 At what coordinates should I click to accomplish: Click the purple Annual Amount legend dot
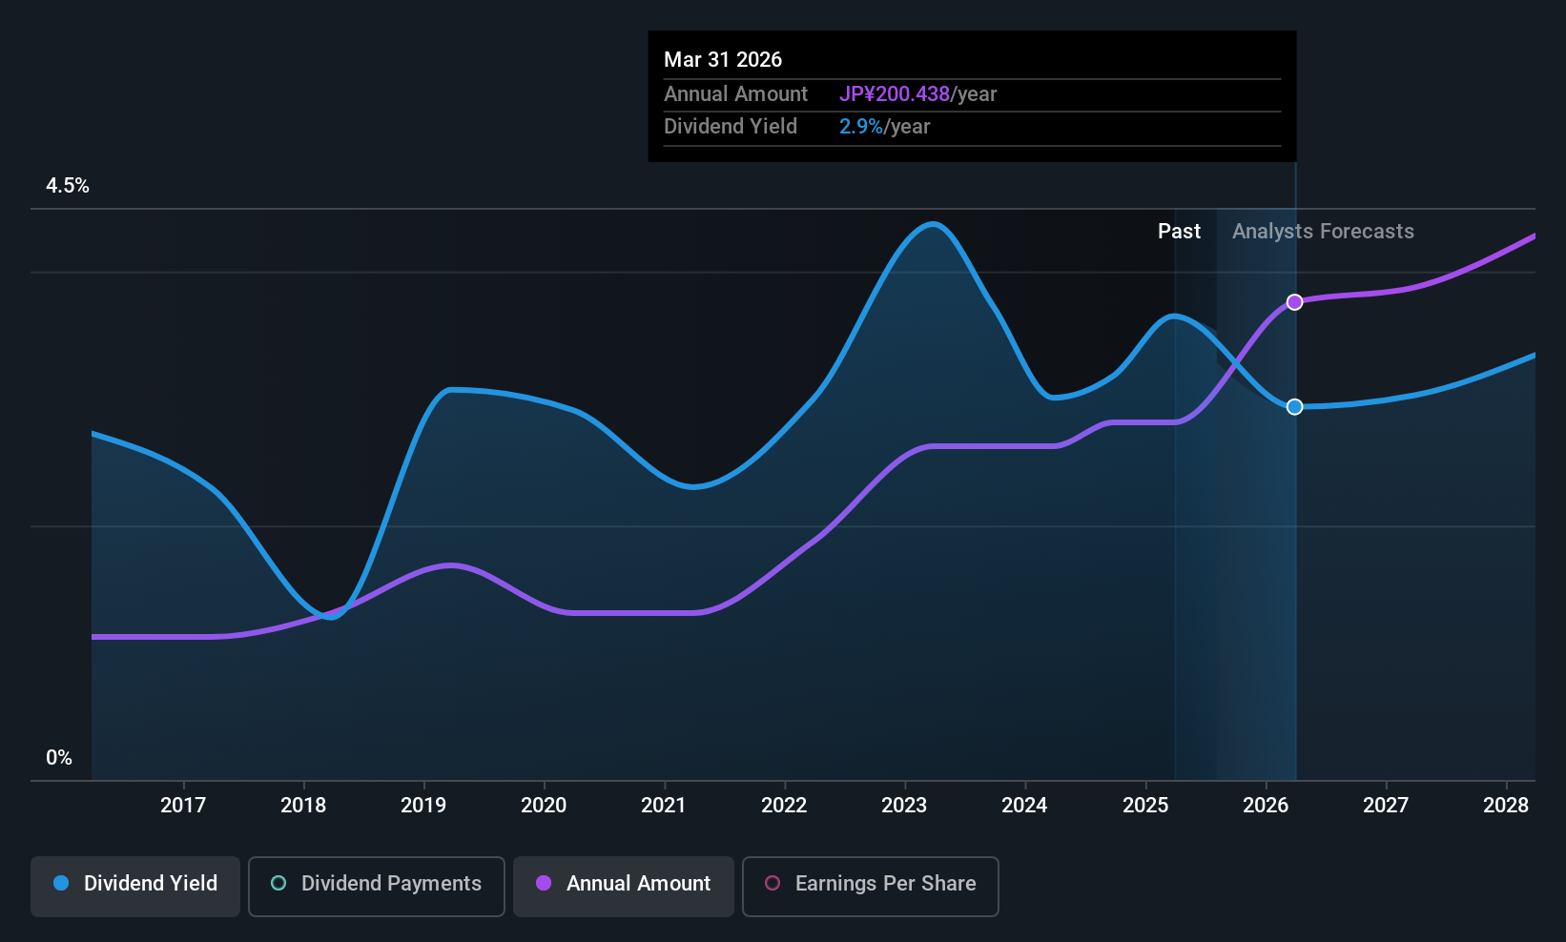coord(544,883)
